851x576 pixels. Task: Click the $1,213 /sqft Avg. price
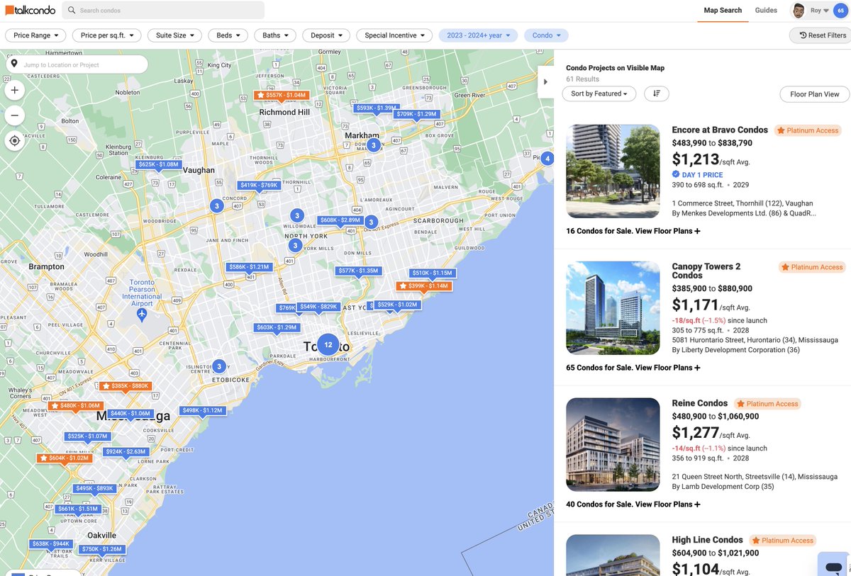point(711,159)
